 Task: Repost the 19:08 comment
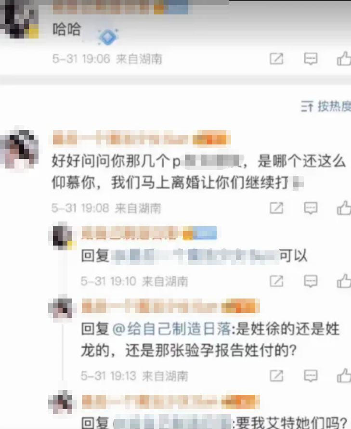point(276,208)
